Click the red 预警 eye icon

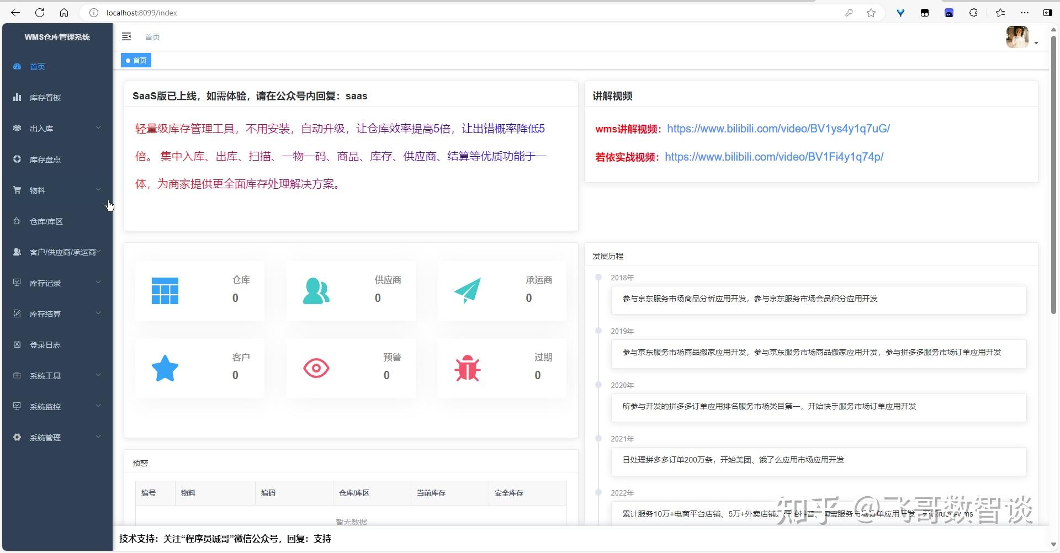point(316,368)
